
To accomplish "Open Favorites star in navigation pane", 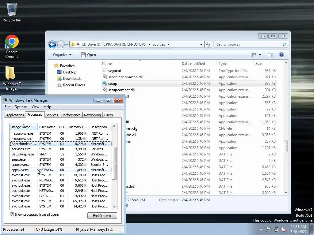I will (56, 65).
